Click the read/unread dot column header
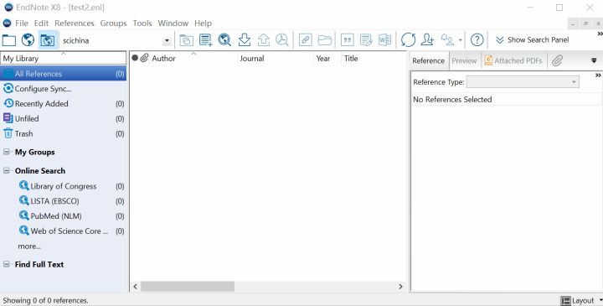Image resolution: width=603 pixels, height=306 pixels. (x=135, y=58)
